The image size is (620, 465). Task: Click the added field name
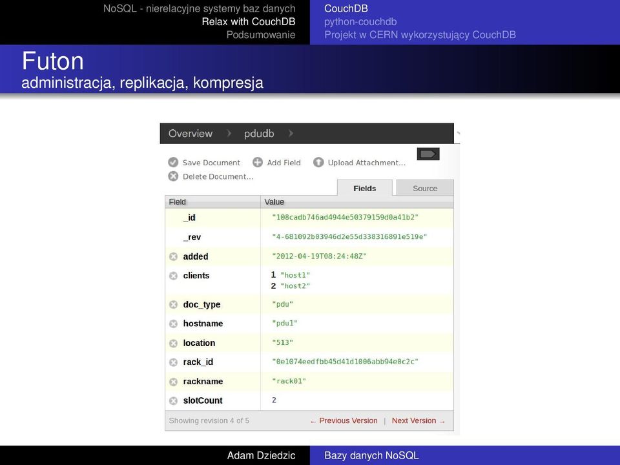(x=196, y=256)
